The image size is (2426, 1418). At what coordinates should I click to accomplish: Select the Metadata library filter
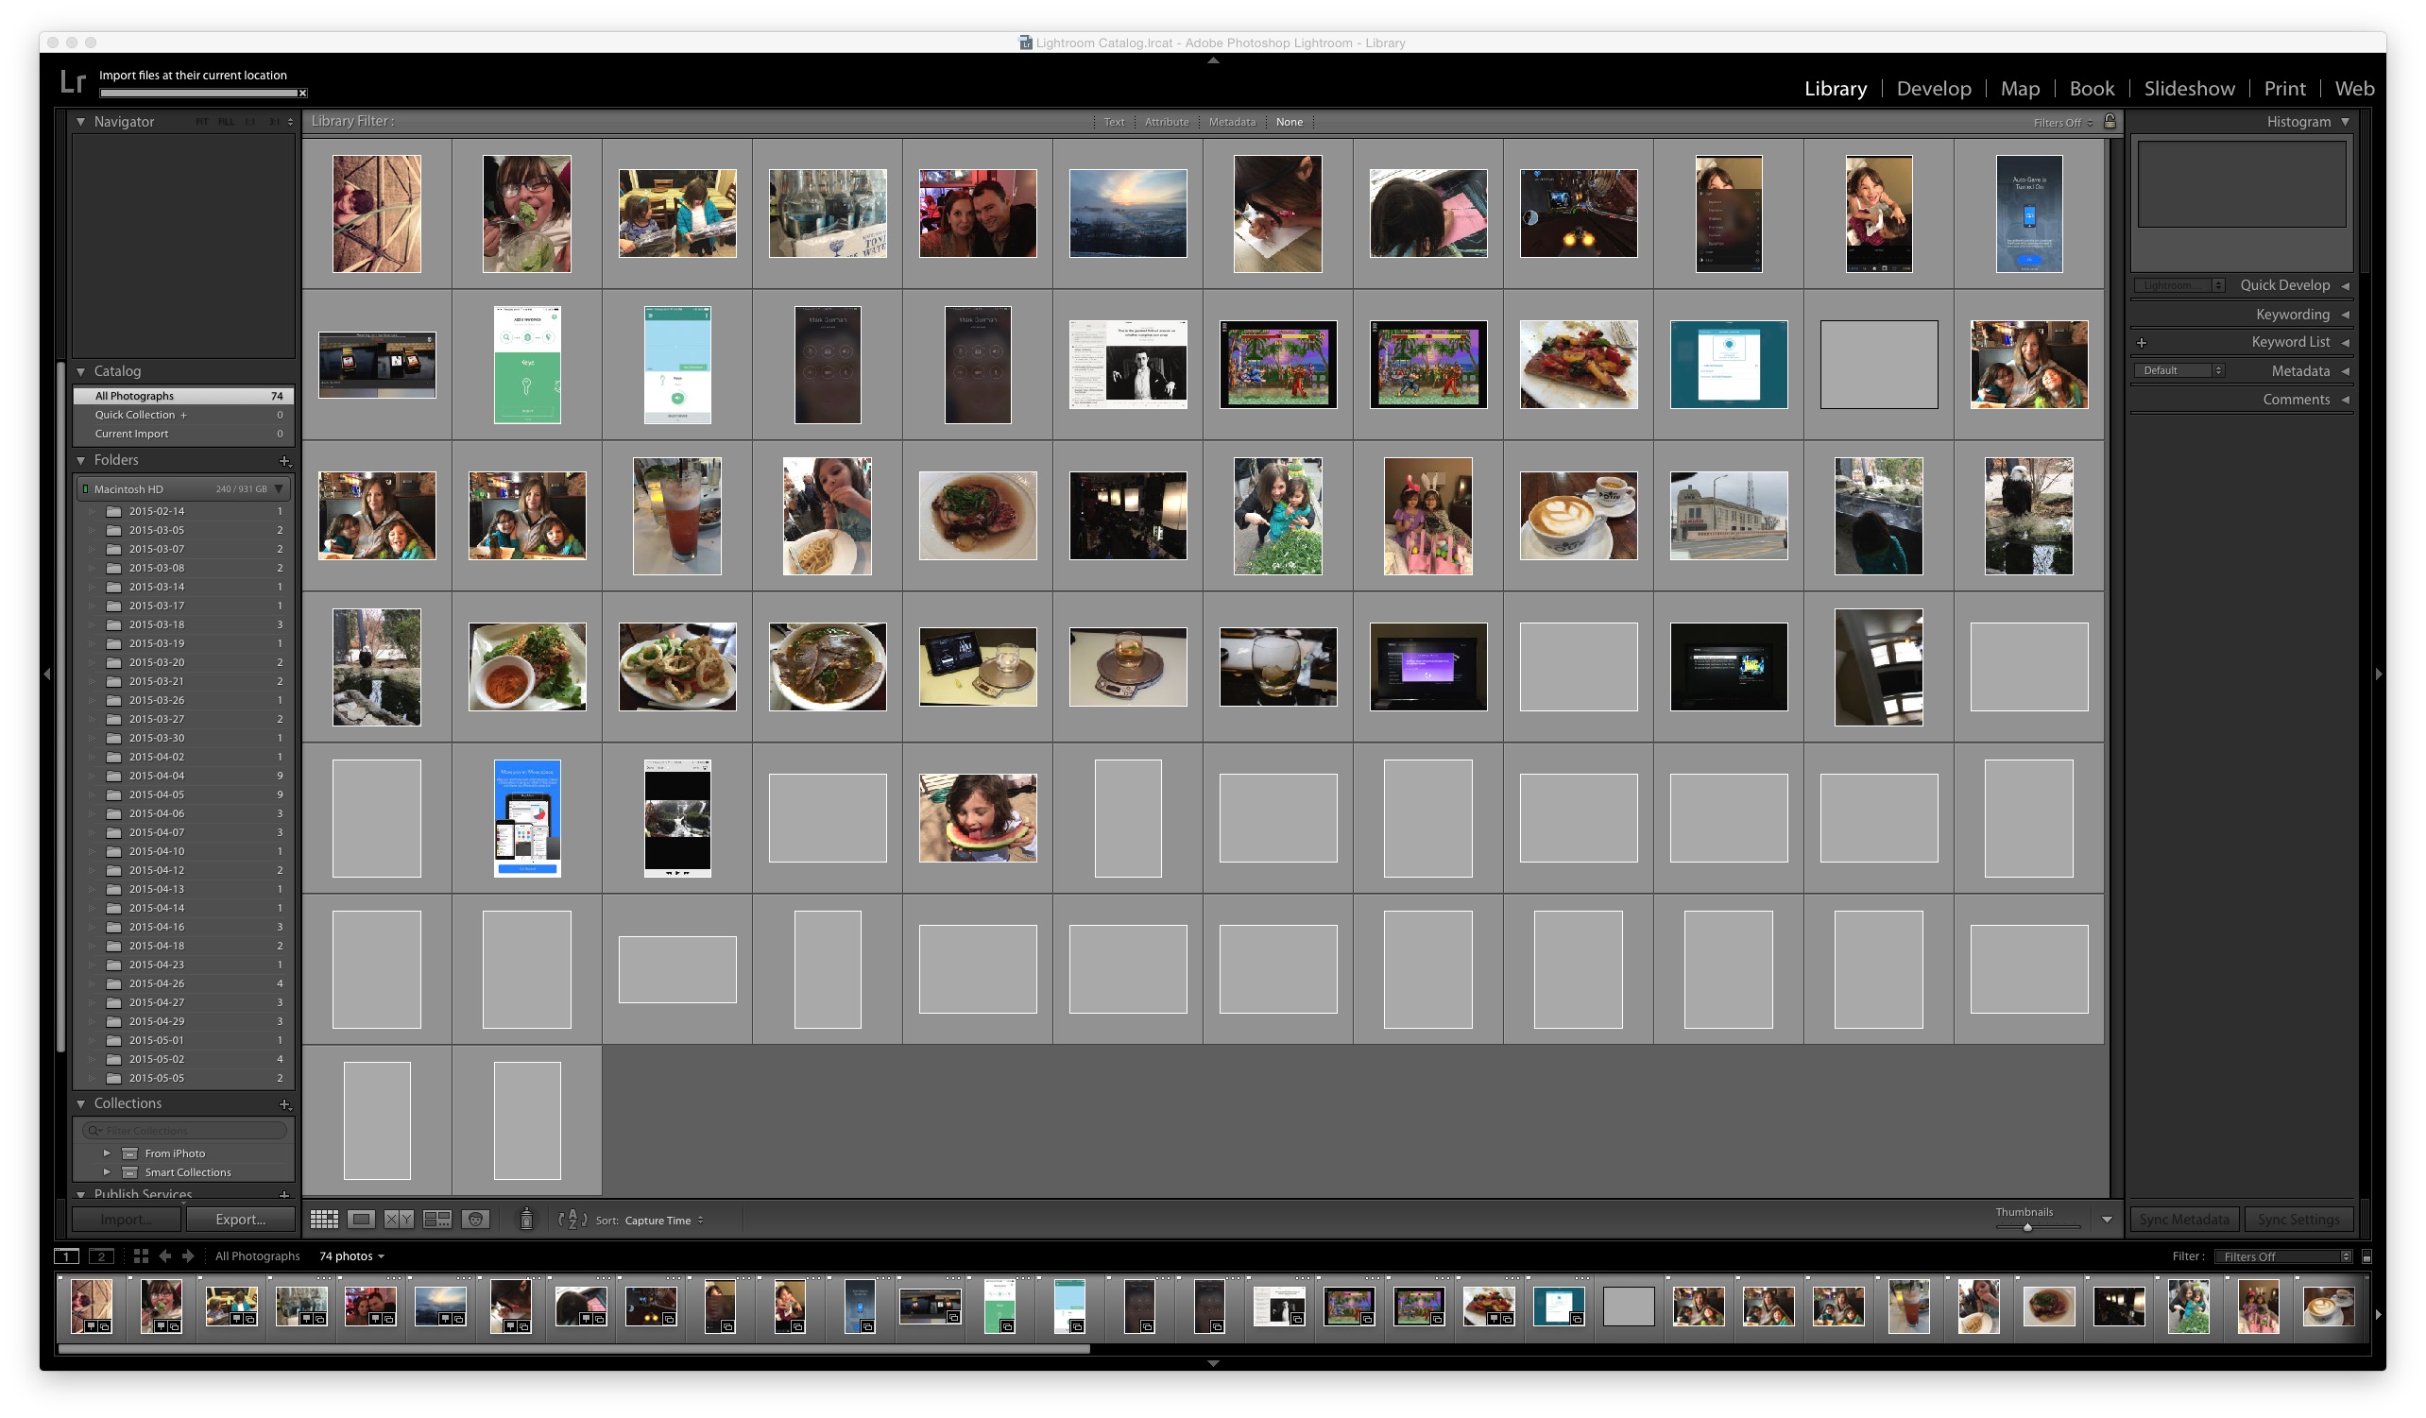pyautogui.click(x=1231, y=122)
